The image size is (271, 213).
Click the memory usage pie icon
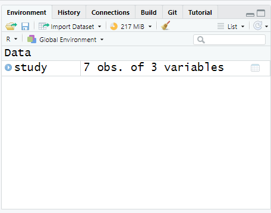[114, 27]
